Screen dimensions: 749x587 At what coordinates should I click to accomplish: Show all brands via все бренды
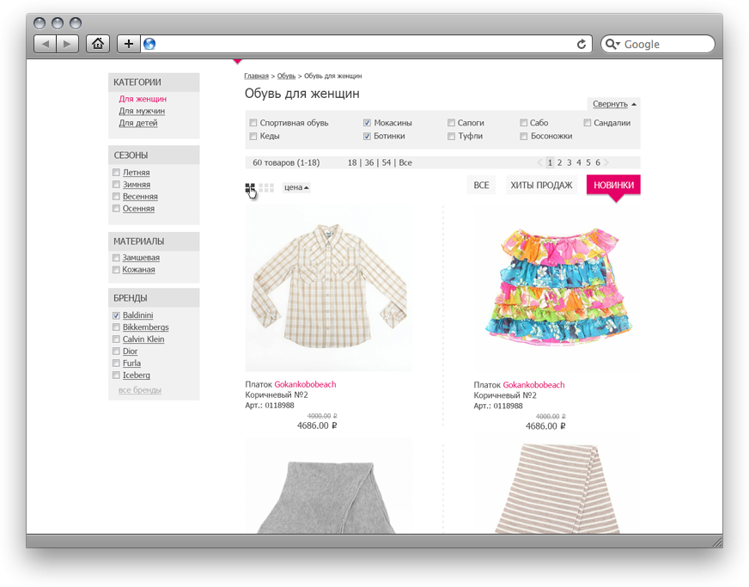(140, 390)
